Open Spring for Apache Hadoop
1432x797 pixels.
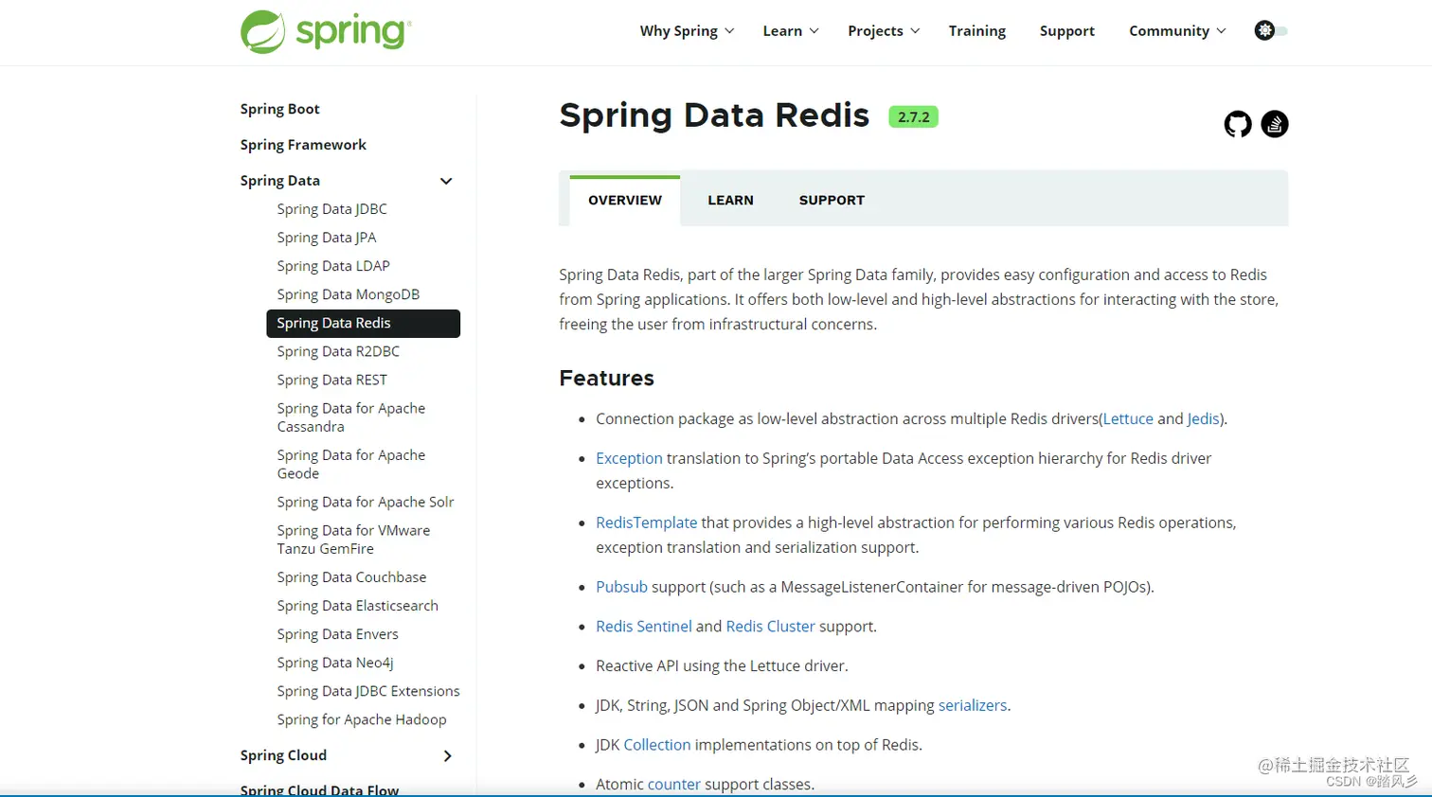362,719
